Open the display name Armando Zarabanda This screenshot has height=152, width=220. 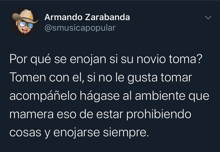pos(87,17)
